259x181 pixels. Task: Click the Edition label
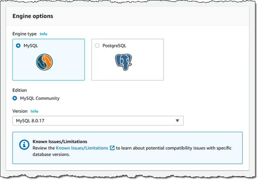(20, 90)
